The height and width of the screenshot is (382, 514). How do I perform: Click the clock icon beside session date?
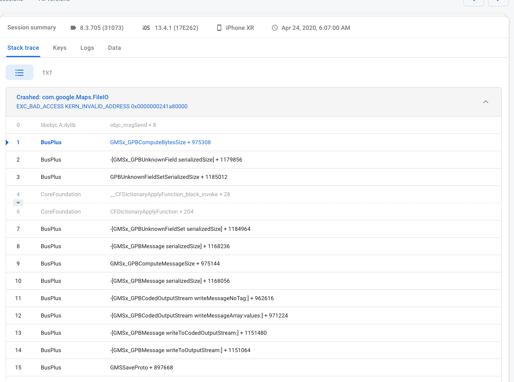275,28
